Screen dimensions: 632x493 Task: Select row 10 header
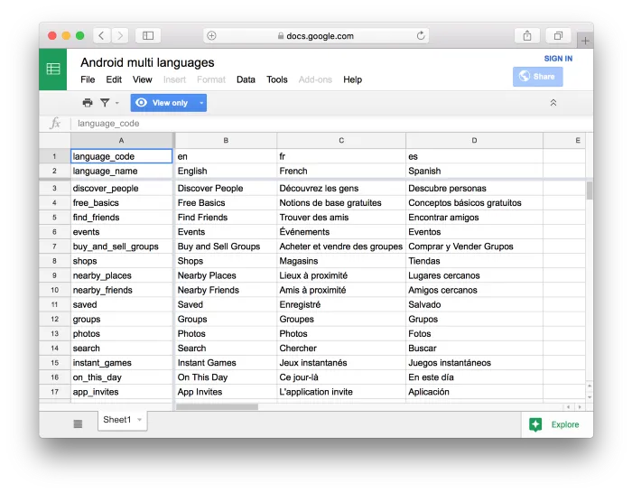(54, 290)
